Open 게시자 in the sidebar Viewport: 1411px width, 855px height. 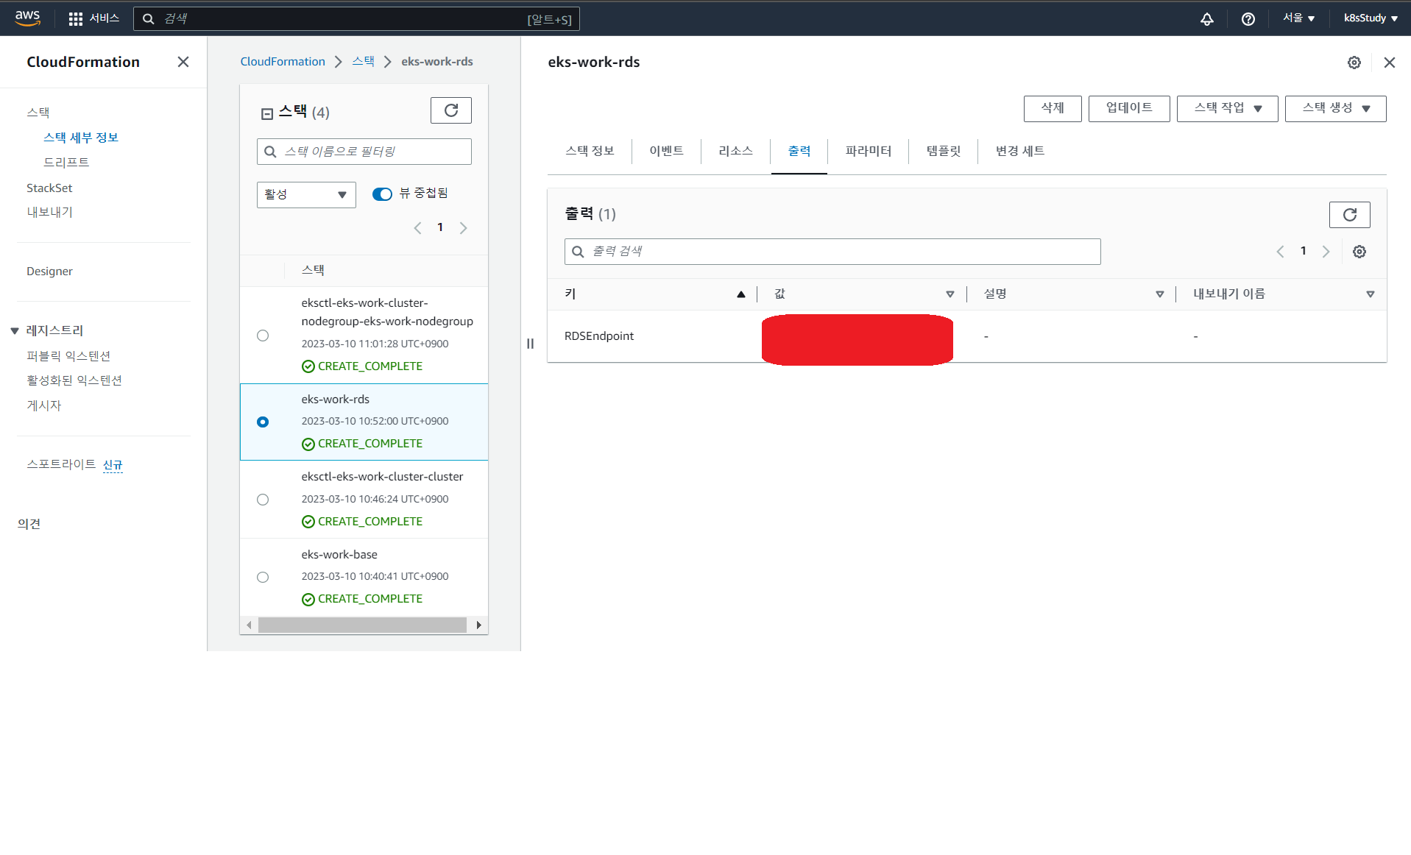tap(44, 405)
